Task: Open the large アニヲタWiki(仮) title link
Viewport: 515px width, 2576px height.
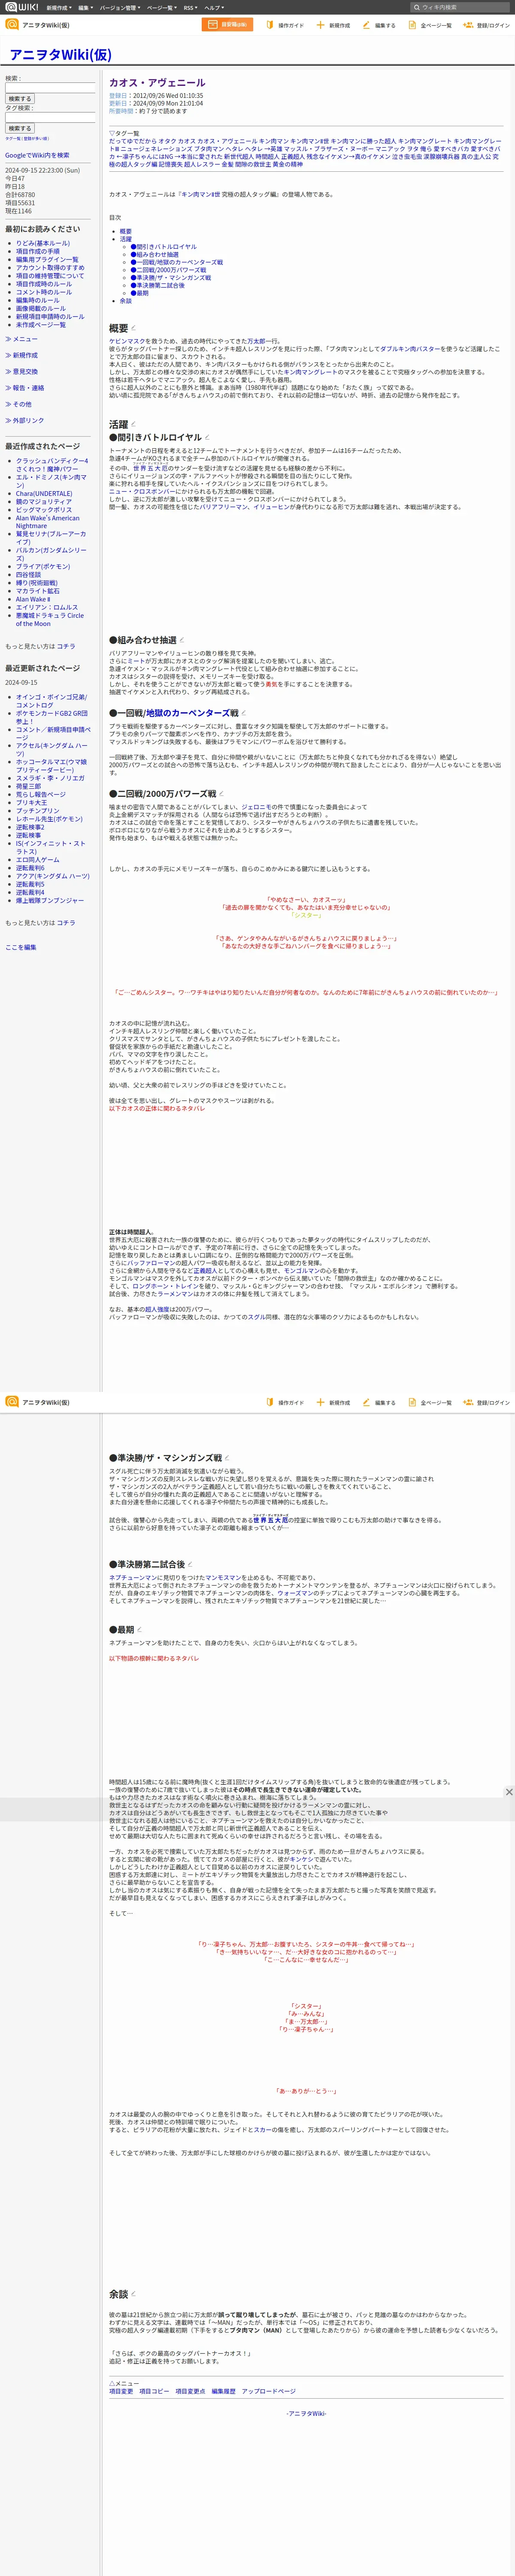Action: [60, 54]
